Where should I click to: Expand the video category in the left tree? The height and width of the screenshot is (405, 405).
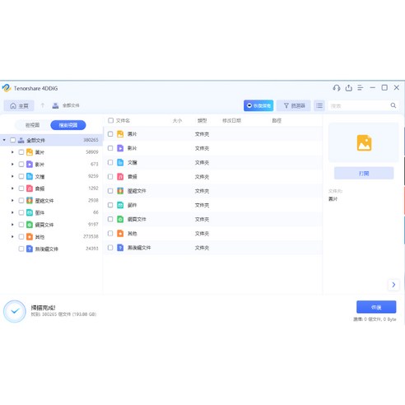(12, 164)
